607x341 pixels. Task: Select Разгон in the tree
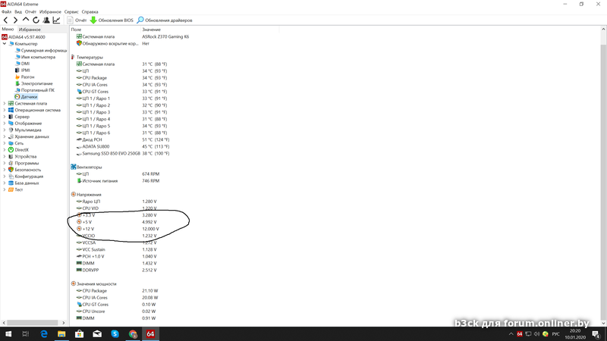click(x=24, y=77)
